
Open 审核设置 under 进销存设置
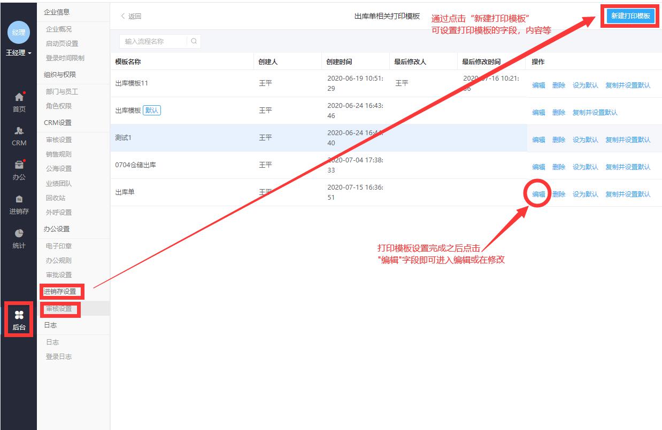pos(59,309)
